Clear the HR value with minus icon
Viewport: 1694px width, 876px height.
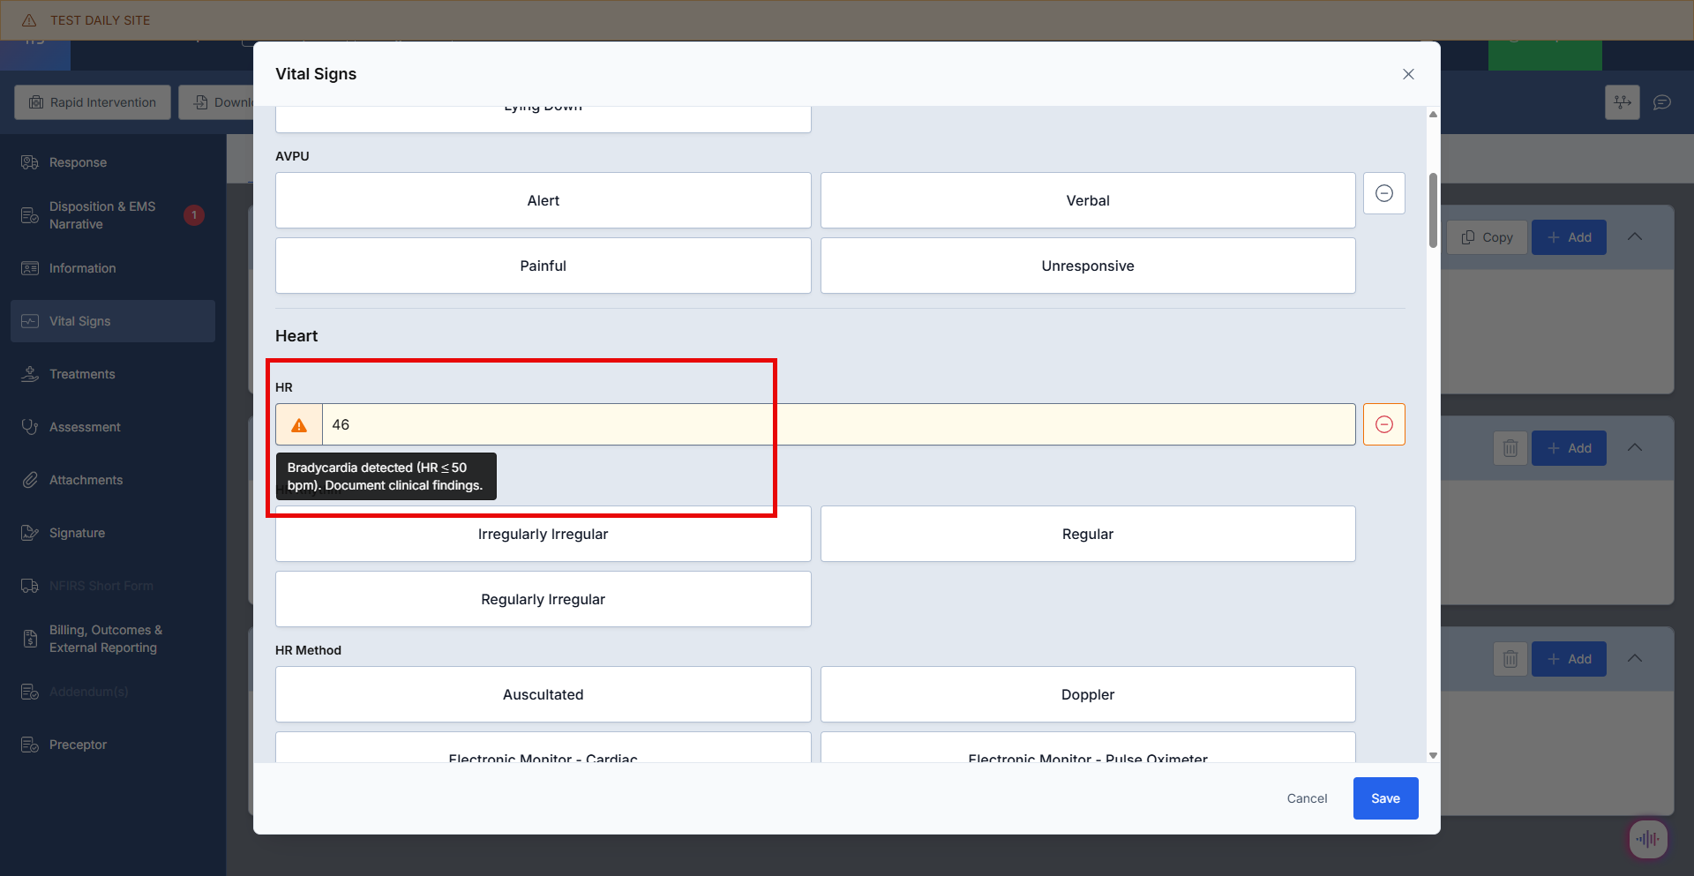[1383, 424]
